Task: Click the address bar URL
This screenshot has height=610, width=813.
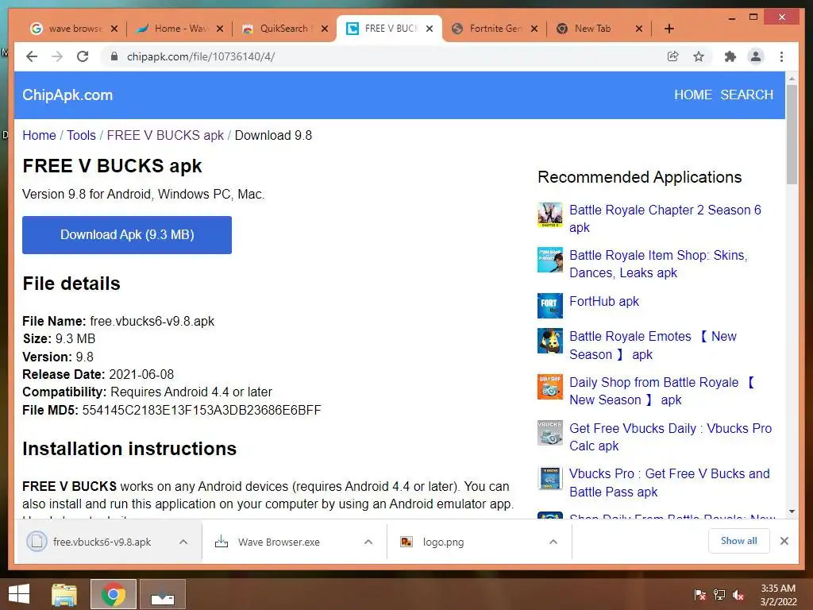Action: 201,56
